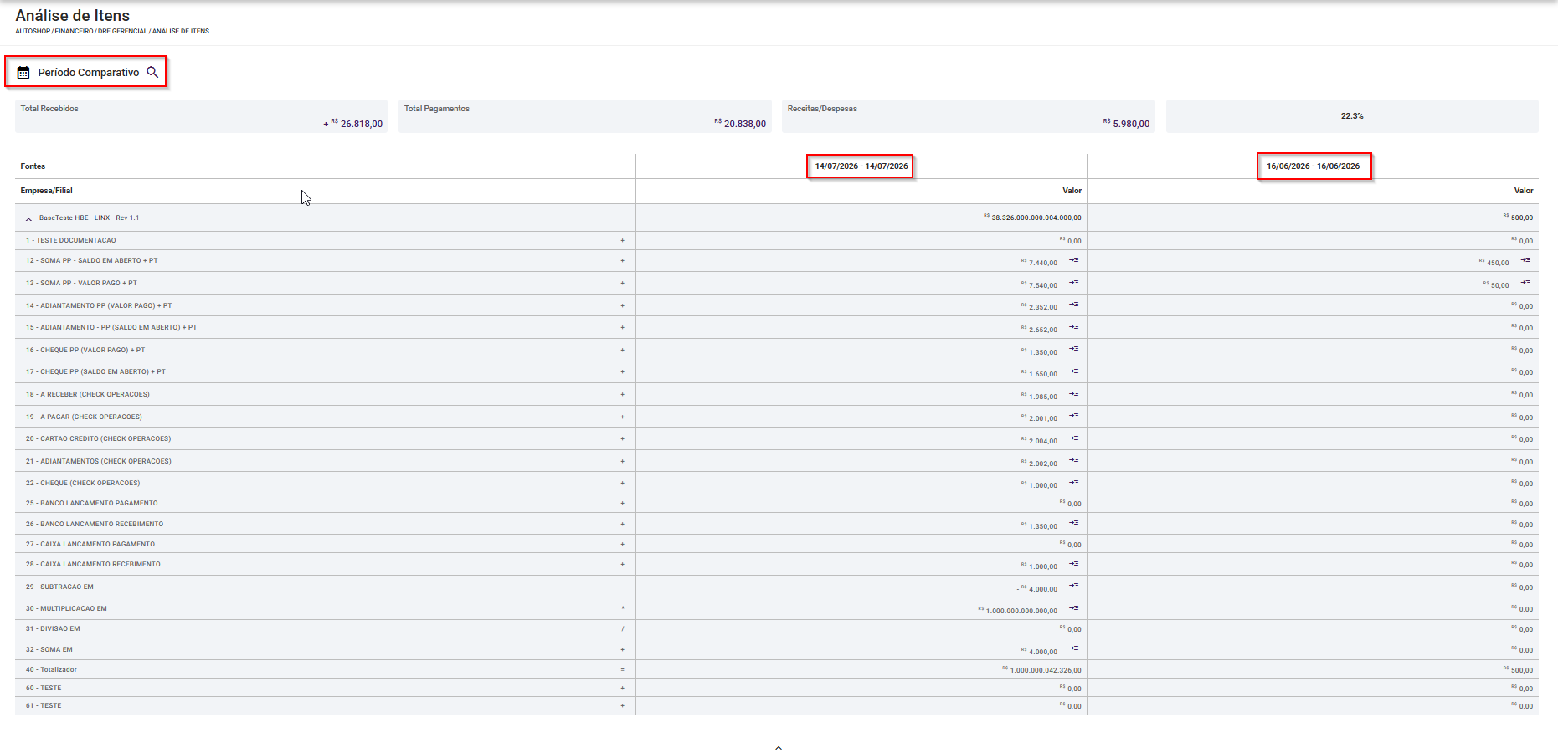
Task: Click the Total Recebidos card
Action: (201, 116)
